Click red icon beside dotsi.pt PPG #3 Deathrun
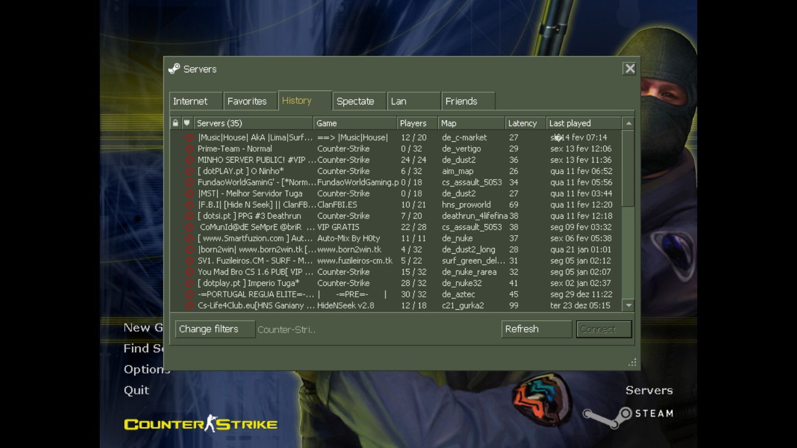 (189, 216)
